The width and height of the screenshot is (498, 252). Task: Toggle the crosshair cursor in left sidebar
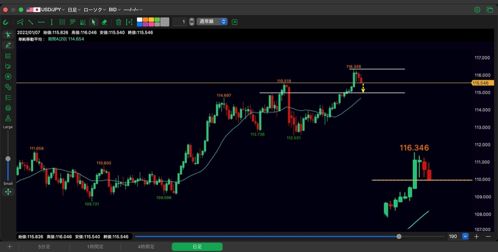[x=8, y=35]
